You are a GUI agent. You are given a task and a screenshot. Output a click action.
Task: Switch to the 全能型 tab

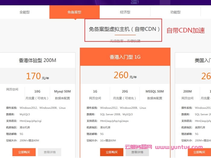tap(25, 12)
